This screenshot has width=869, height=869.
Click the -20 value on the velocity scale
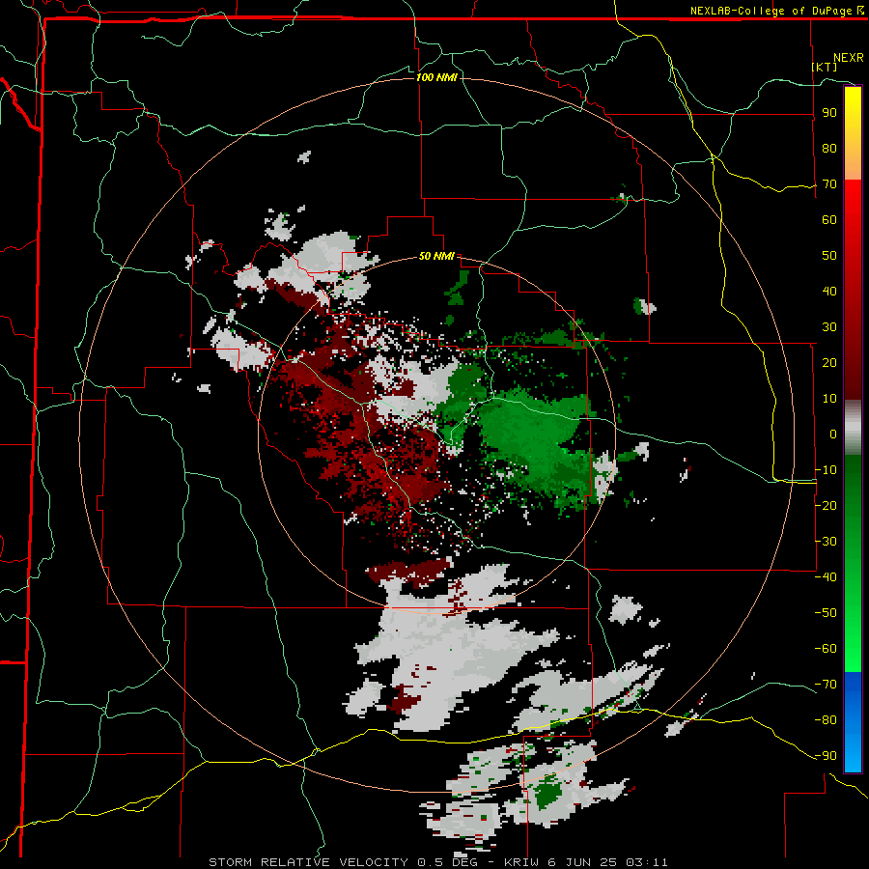pyautogui.click(x=826, y=505)
